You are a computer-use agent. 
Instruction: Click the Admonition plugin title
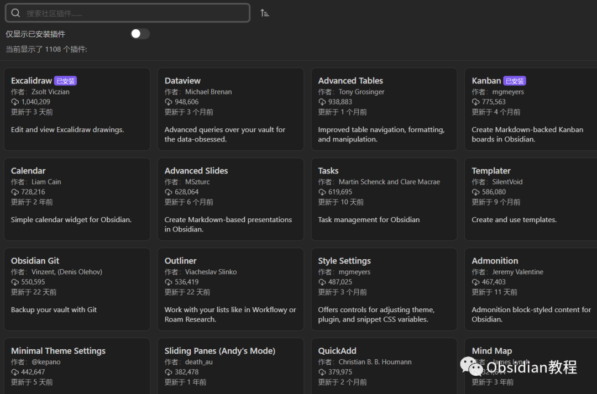[x=495, y=261]
